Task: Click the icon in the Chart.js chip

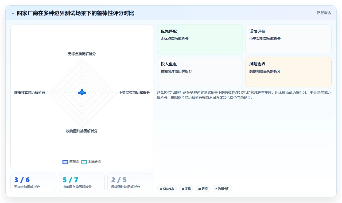Action: click(x=161, y=189)
